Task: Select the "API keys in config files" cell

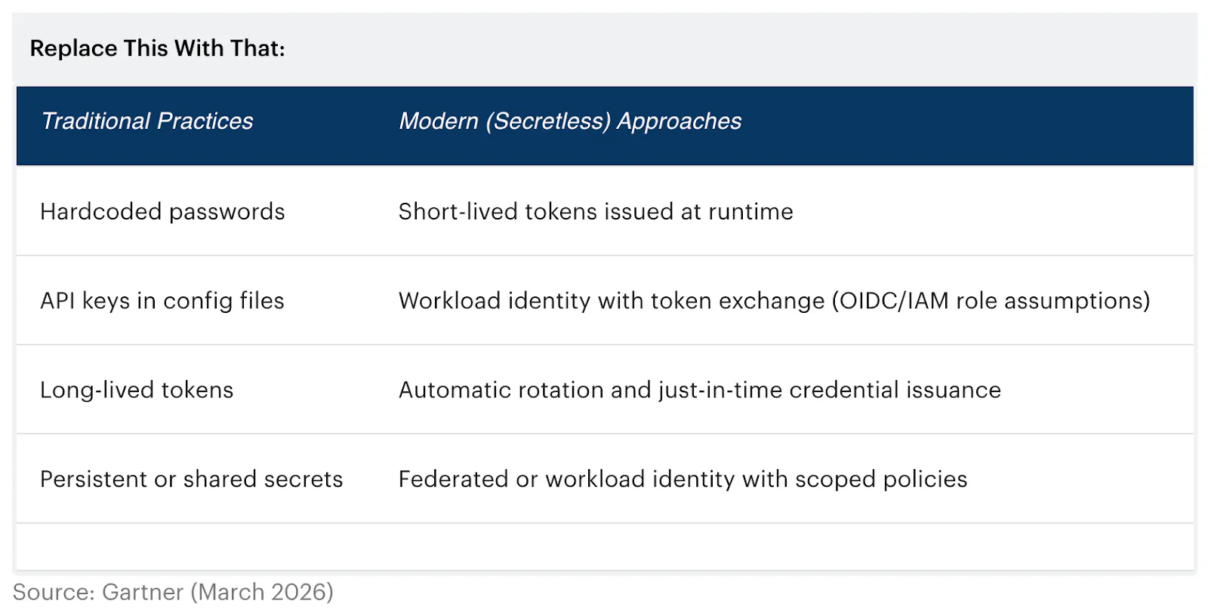Action: 162,301
